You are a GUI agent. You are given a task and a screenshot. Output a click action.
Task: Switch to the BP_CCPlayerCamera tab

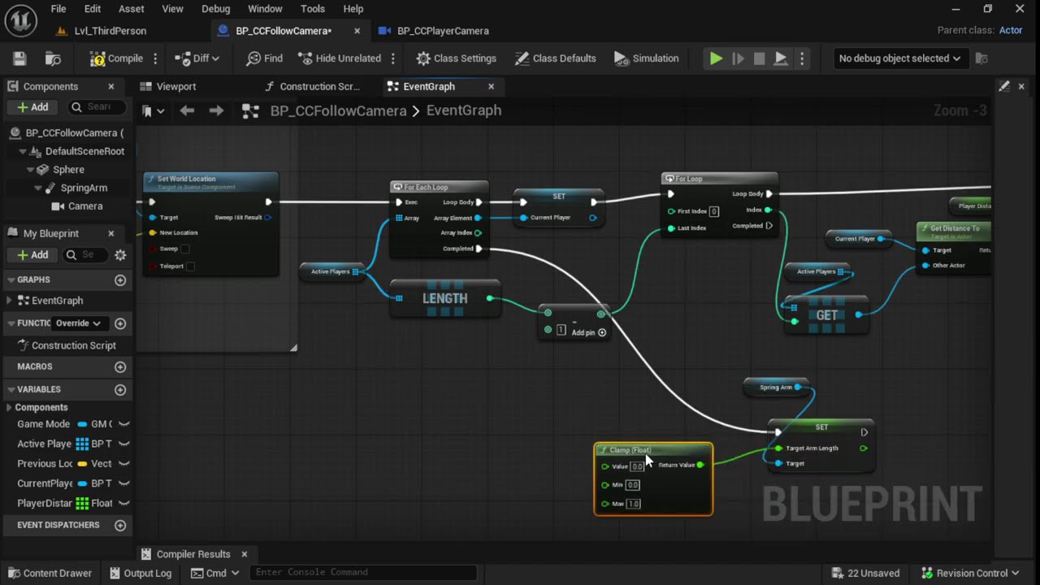(443, 31)
